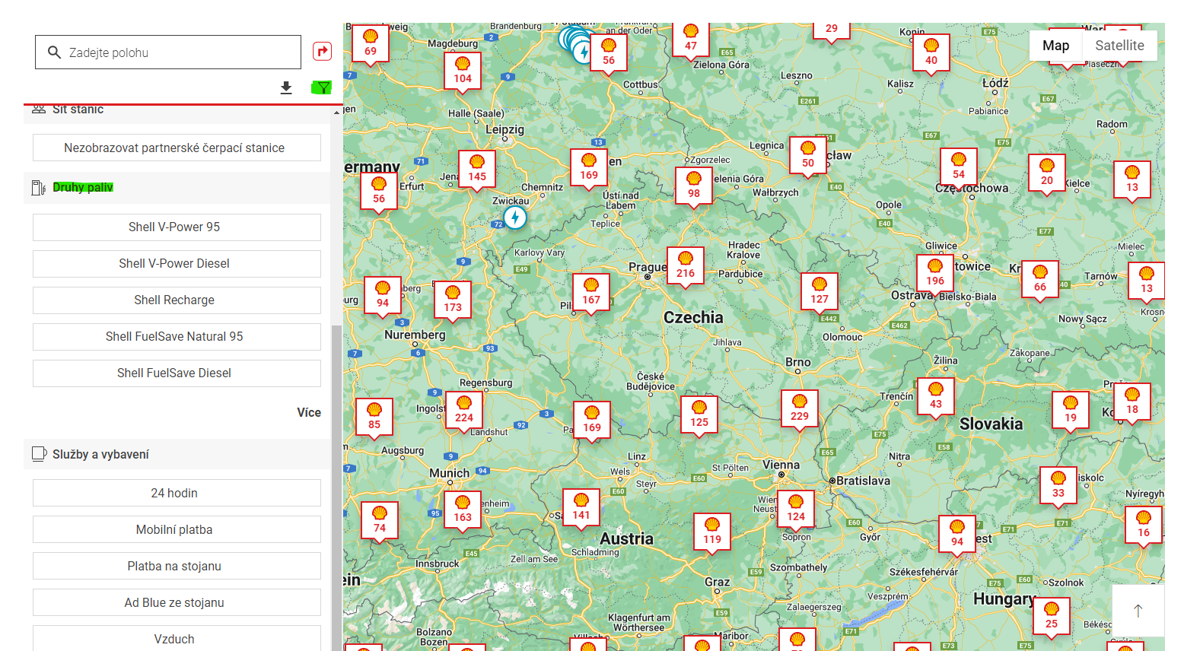Image resolution: width=1184 pixels, height=651 pixels.
Task: Toggle Shell FuelSave Diesel filter
Action: coord(177,373)
